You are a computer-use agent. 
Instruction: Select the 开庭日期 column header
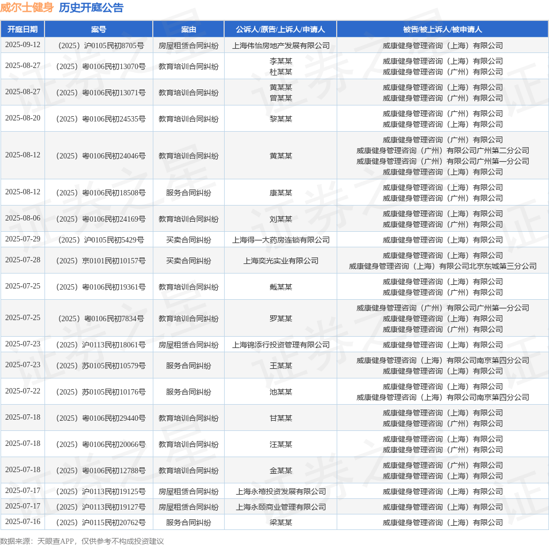click(x=23, y=29)
